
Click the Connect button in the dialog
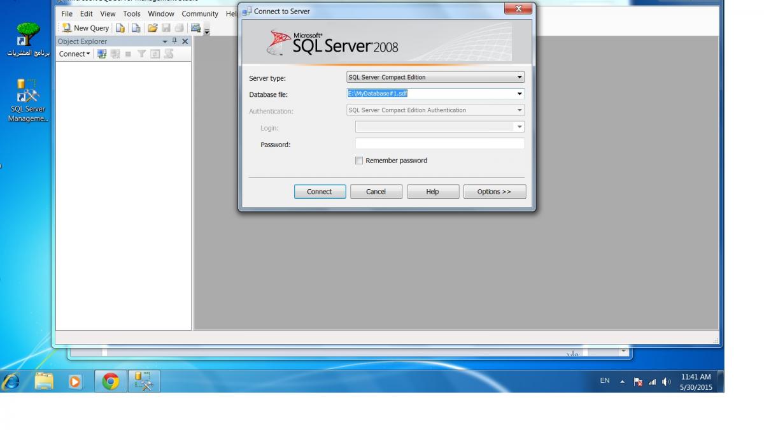[x=320, y=192]
